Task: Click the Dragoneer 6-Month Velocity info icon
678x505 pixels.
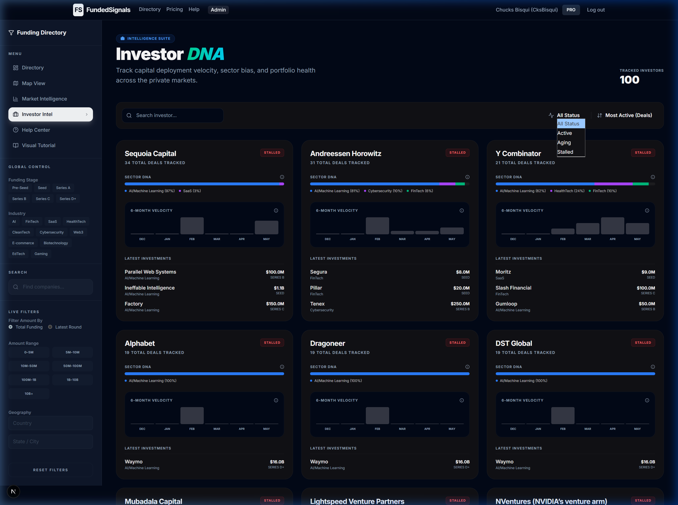Action: pos(461,401)
